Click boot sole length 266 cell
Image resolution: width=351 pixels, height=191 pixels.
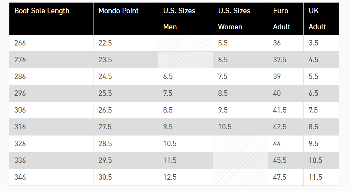[x=20, y=43]
